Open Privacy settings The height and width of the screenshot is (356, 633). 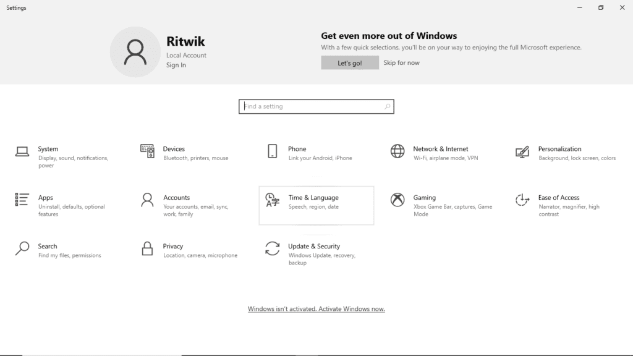[x=173, y=250]
